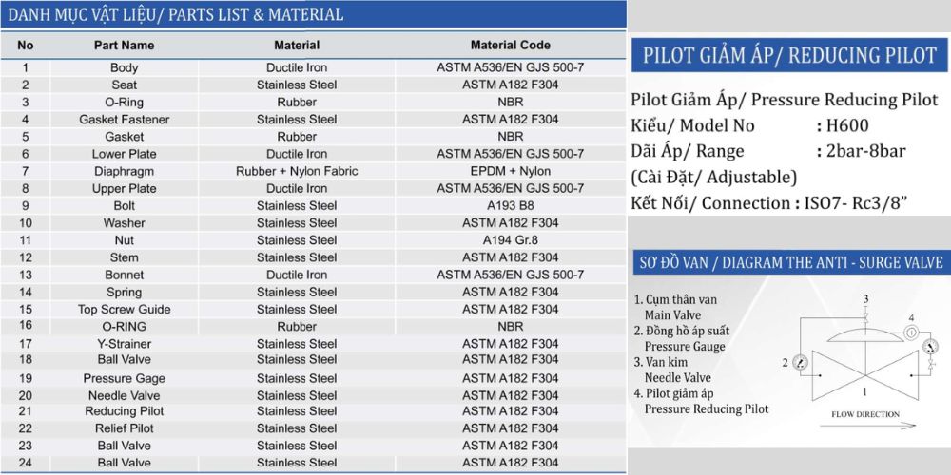
Task: Click the H600 model number value
Action: (847, 125)
